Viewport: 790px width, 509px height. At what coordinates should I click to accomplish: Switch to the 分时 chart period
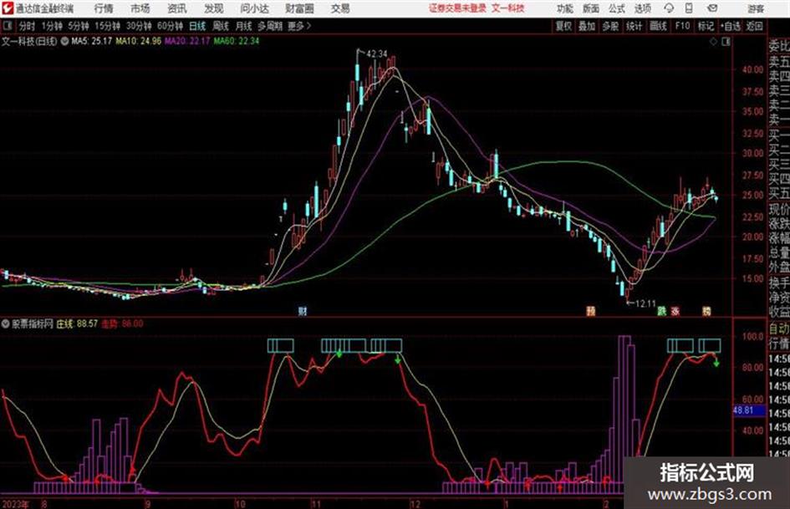28,26
